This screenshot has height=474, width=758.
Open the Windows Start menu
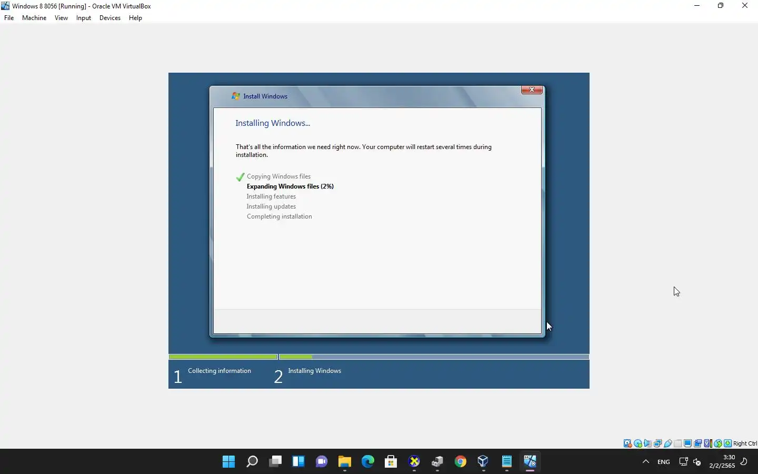coord(229,462)
